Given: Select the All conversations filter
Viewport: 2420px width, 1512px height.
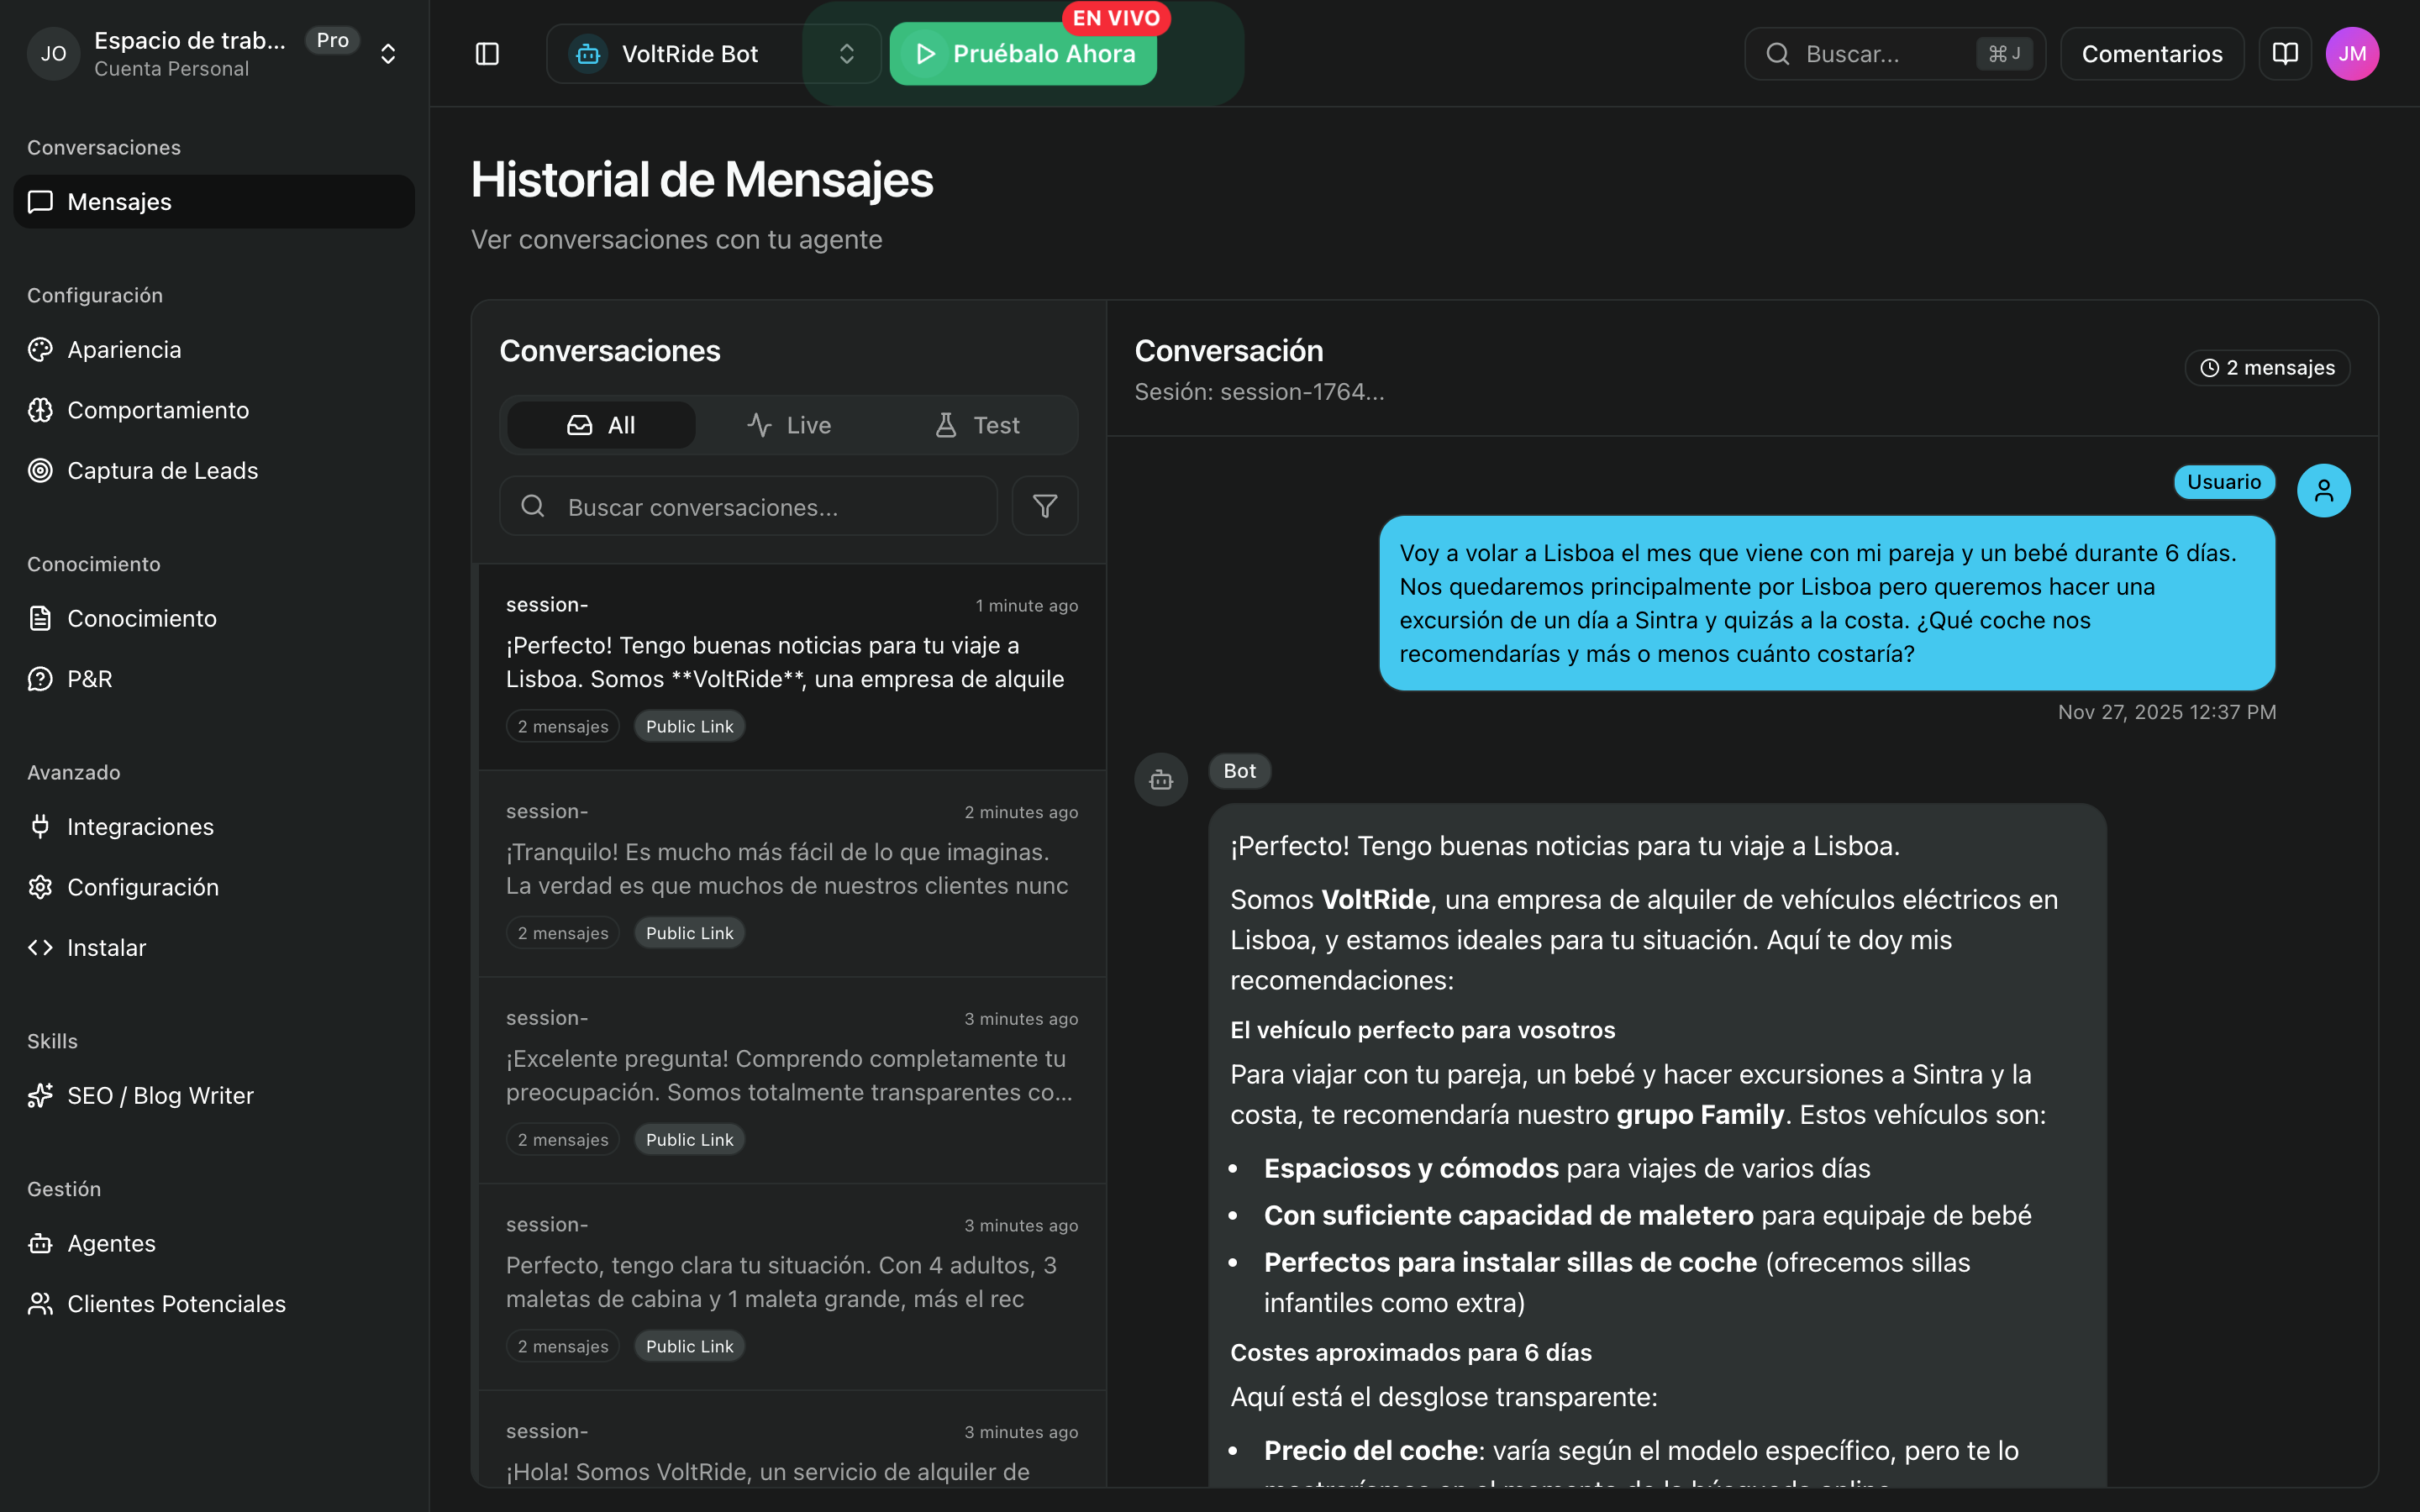Looking at the screenshot, I should 601,425.
